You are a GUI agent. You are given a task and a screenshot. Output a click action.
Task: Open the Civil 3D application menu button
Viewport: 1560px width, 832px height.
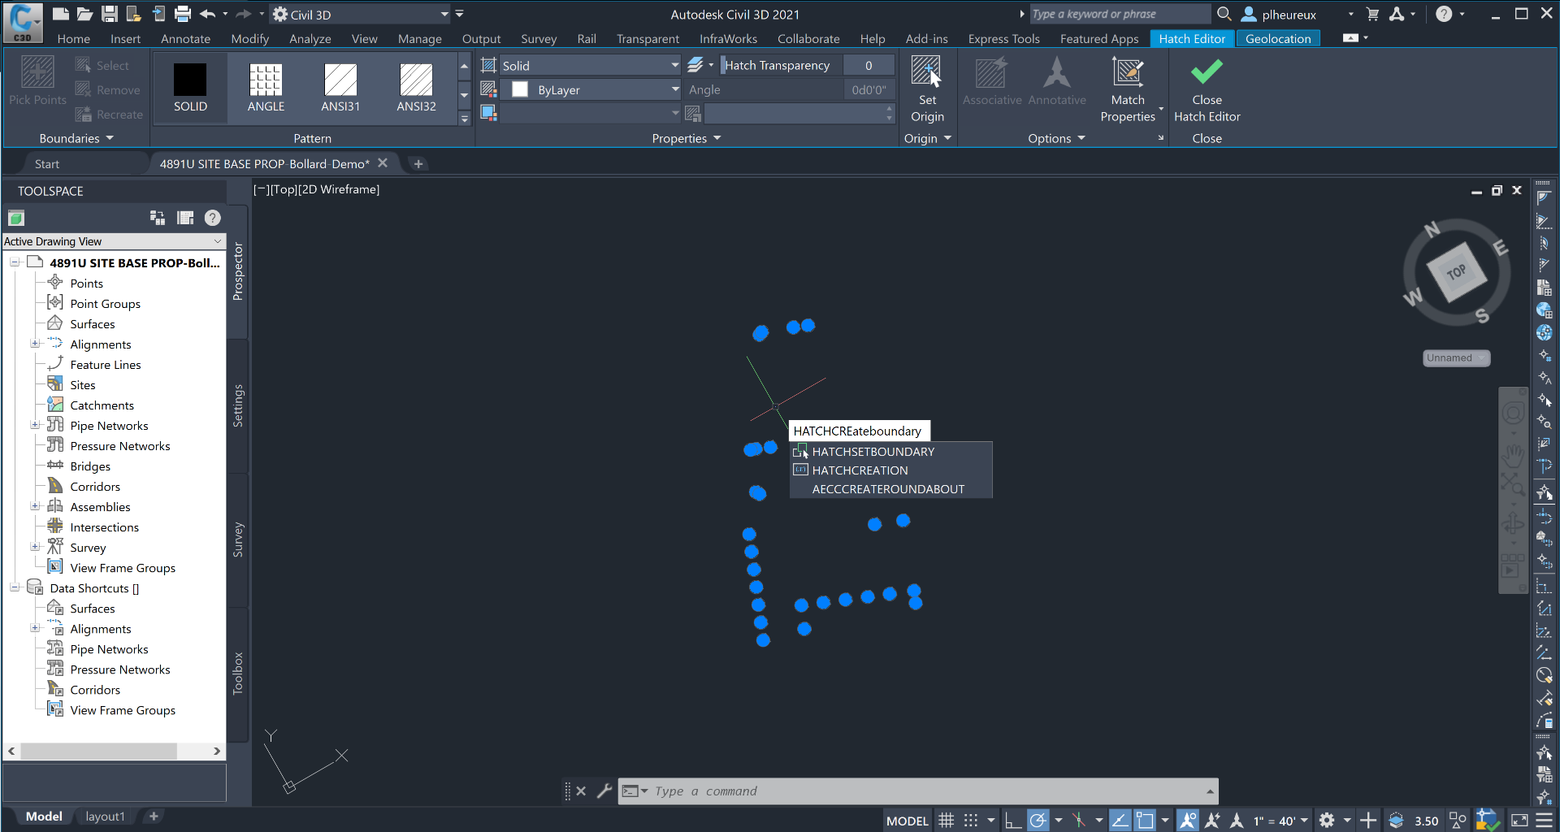(x=22, y=21)
